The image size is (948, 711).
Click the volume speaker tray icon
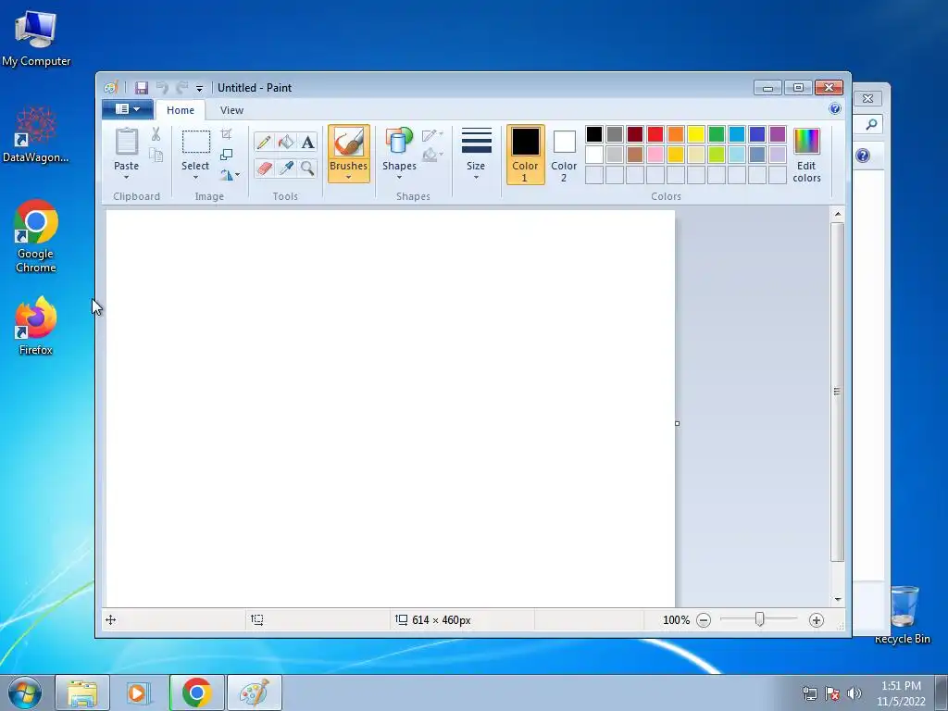(854, 692)
